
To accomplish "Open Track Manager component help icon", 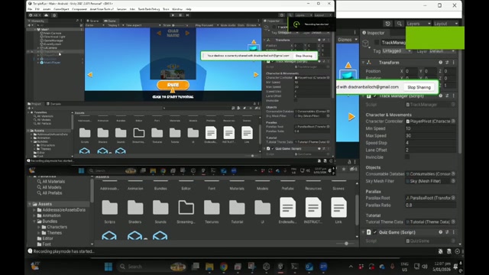I will click(x=440, y=96).
